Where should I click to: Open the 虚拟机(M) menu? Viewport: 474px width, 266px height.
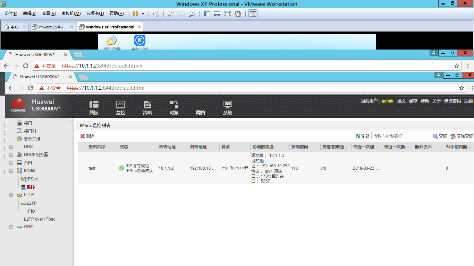[71, 14]
